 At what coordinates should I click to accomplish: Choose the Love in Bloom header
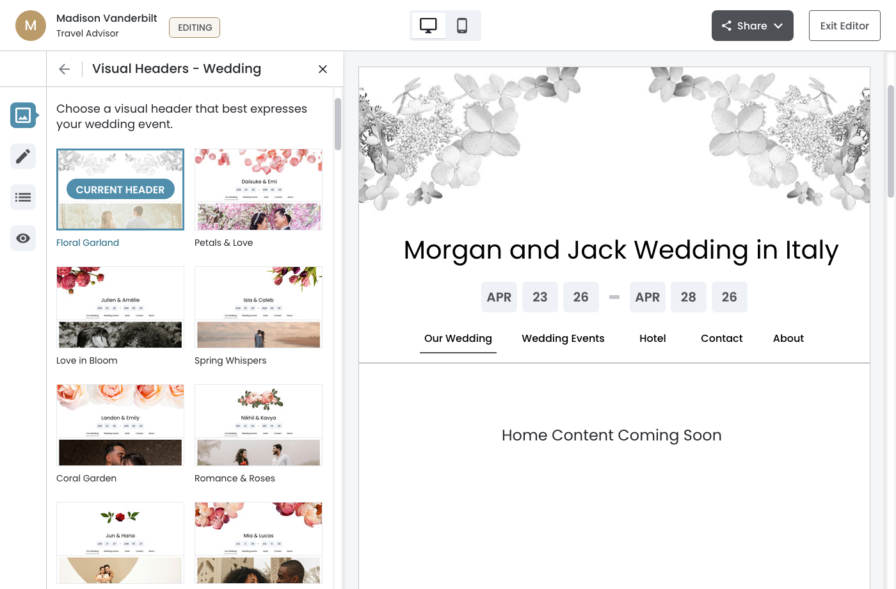point(120,307)
